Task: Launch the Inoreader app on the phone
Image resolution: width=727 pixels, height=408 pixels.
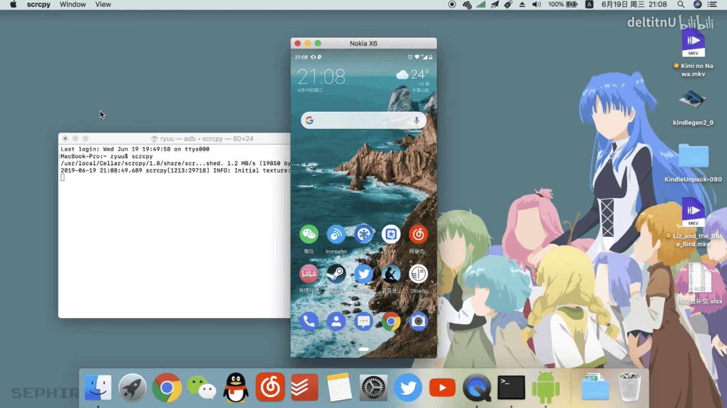Action: [x=336, y=235]
